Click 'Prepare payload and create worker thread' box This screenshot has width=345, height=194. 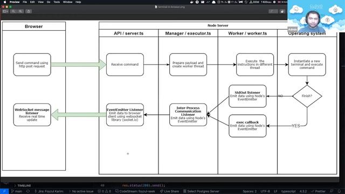(x=188, y=65)
